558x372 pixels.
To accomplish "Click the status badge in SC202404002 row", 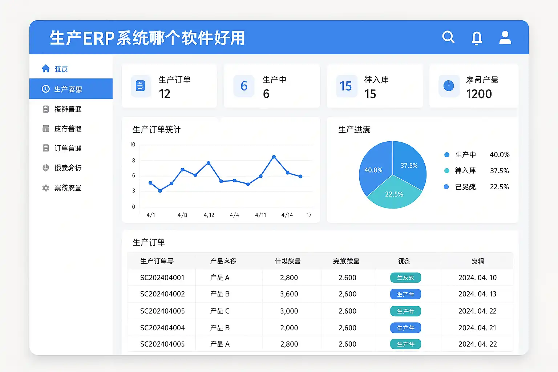I will point(405,294).
